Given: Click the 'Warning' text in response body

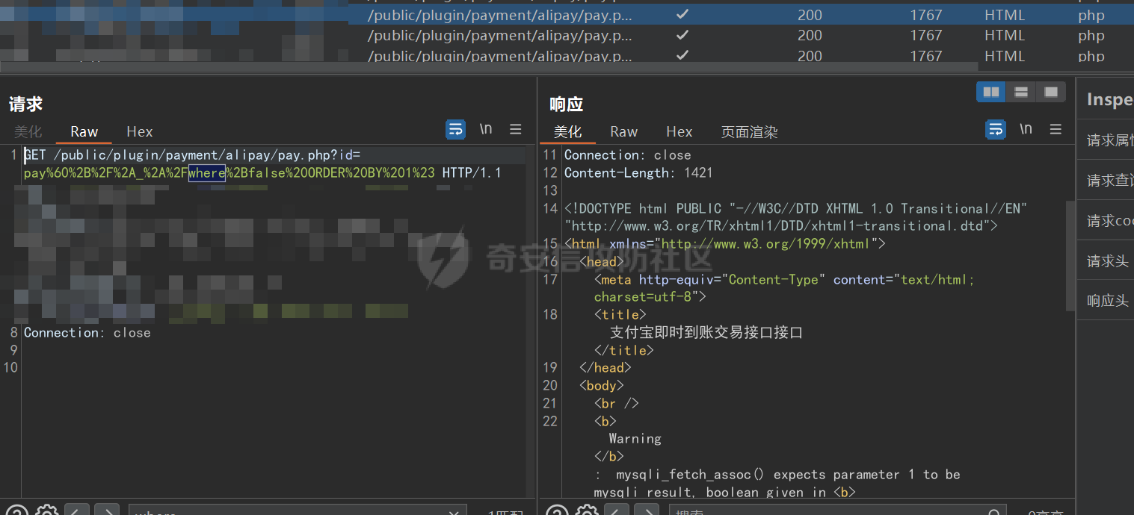Looking at the screenshot, I should click(635, 439).
